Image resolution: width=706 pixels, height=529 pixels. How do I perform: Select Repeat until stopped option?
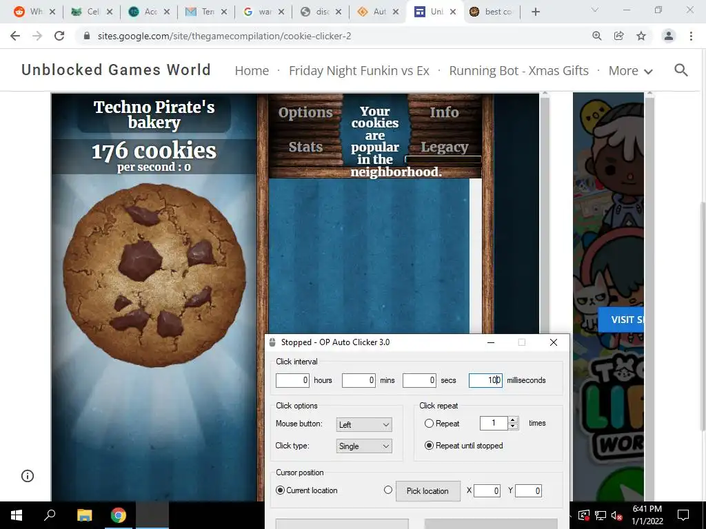tap(429, 446)
